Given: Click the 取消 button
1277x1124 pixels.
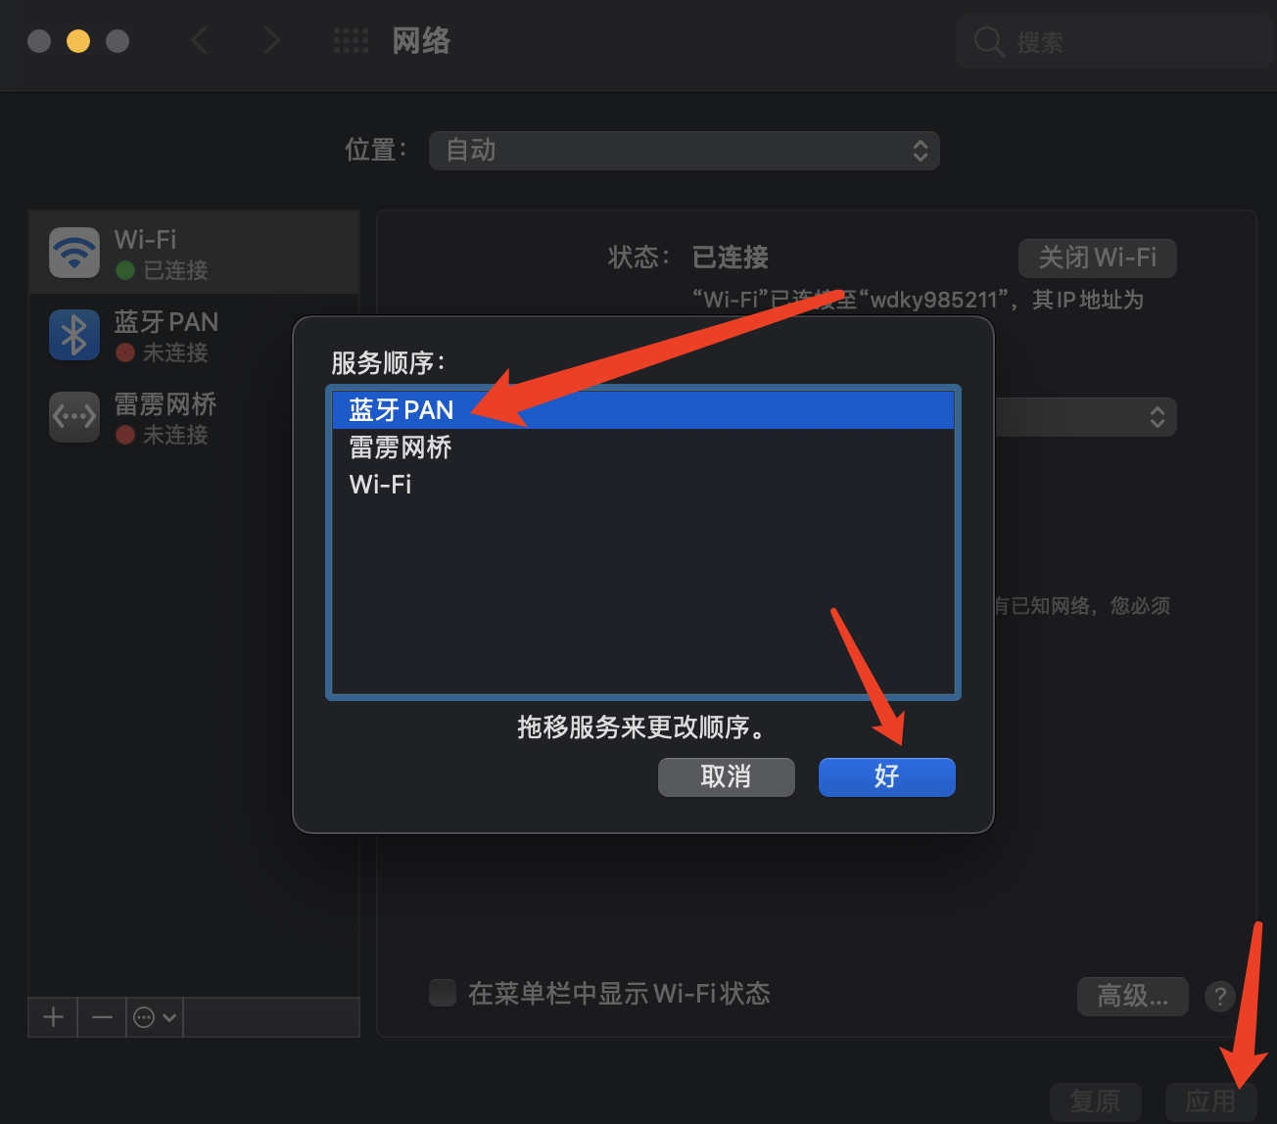Looking at the screenshot, I should point(726,776).
